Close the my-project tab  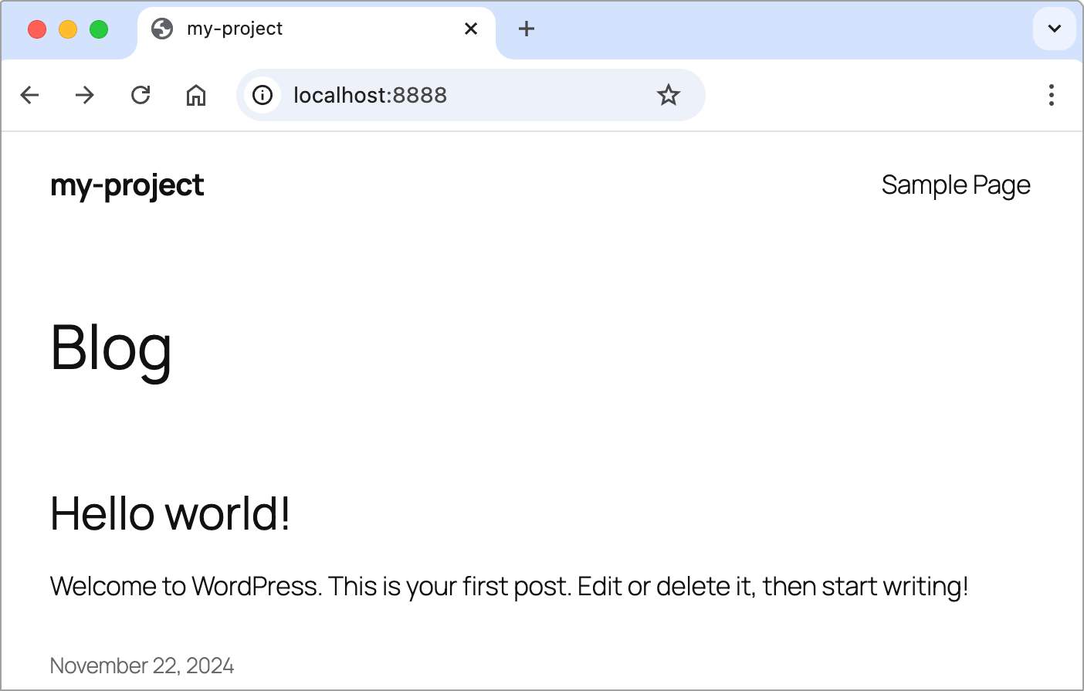471,29
